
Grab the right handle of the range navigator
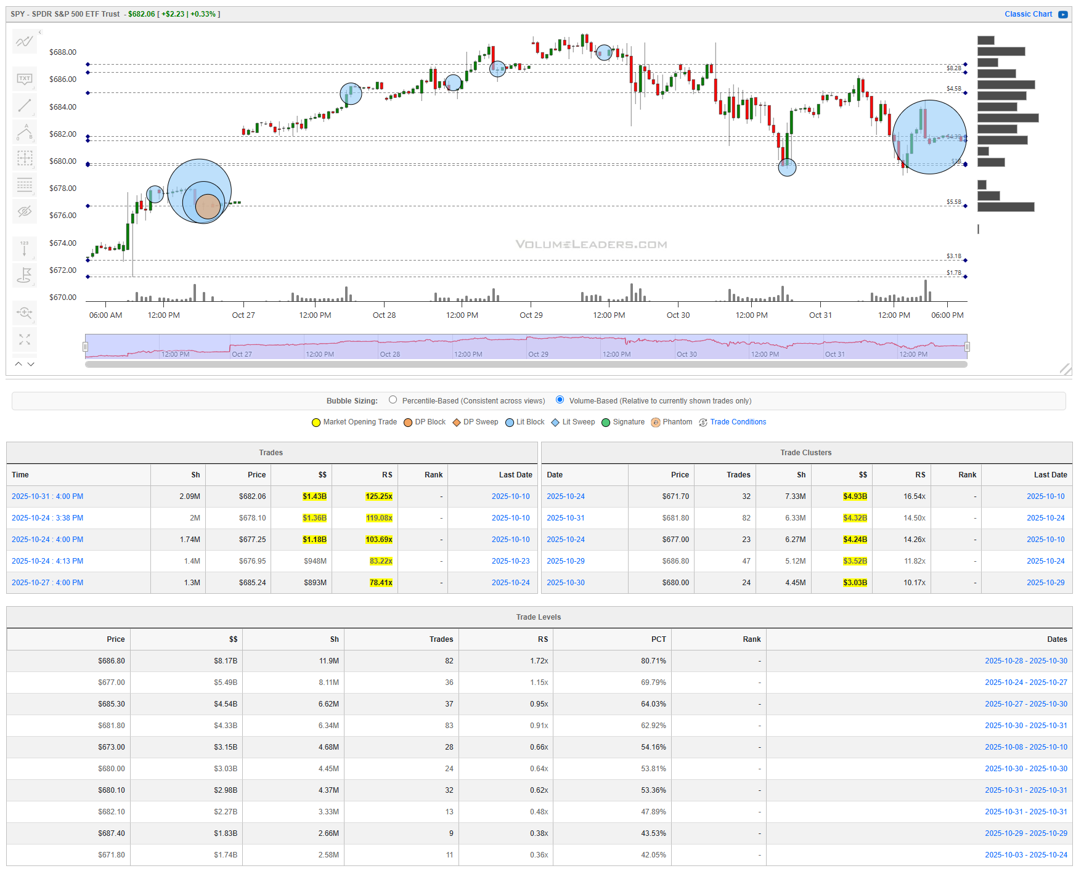pos(967,347)
